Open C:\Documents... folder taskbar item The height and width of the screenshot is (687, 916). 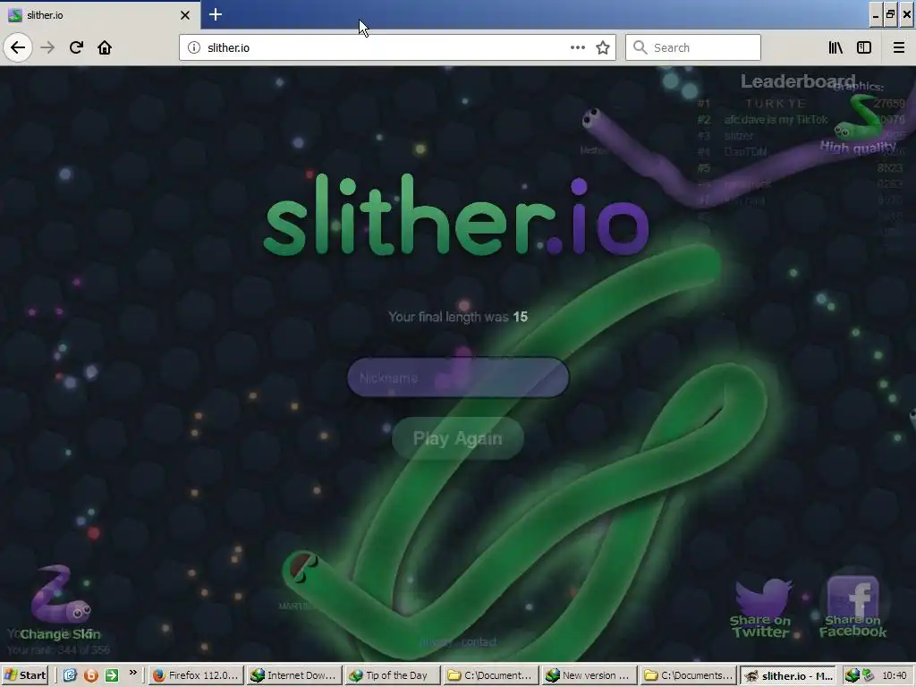[688, 675]
